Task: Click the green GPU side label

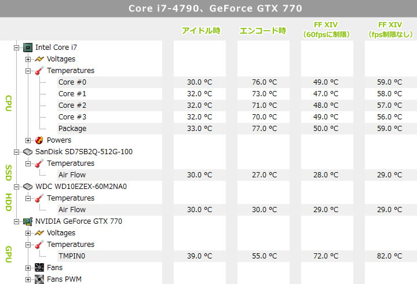Action: (x=9, y=254)
